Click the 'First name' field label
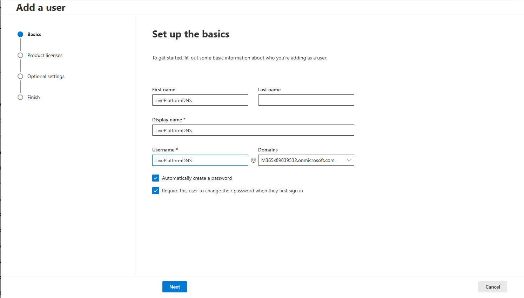The width and height of the screenshot is (524, 298). click(163, 90)
